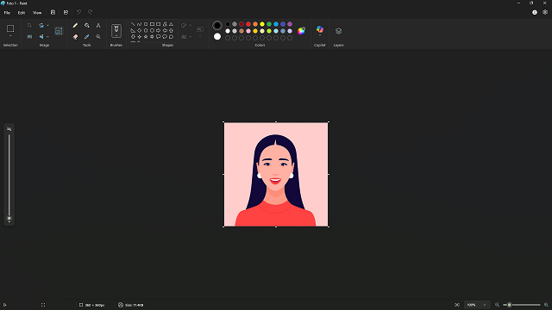Expand the Flip dropdown arrow
This screenshot has height=310, width=552.
click(x=48, y=36)
